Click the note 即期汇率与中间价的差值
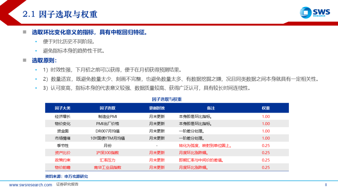Screen dimensions: 338x190 coord(201,160)
